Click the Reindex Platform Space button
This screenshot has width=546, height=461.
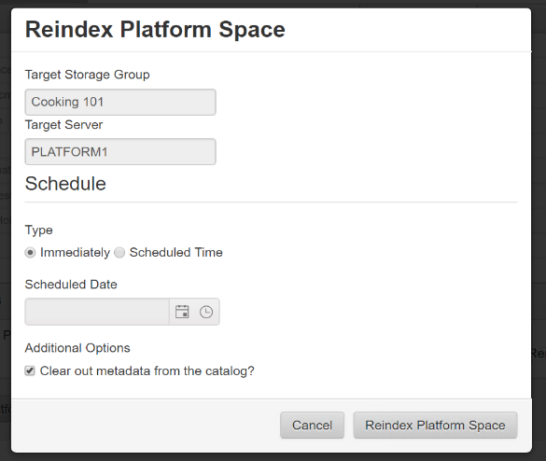[435, 426]
